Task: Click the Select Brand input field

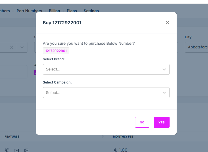Action: (100, 69)
